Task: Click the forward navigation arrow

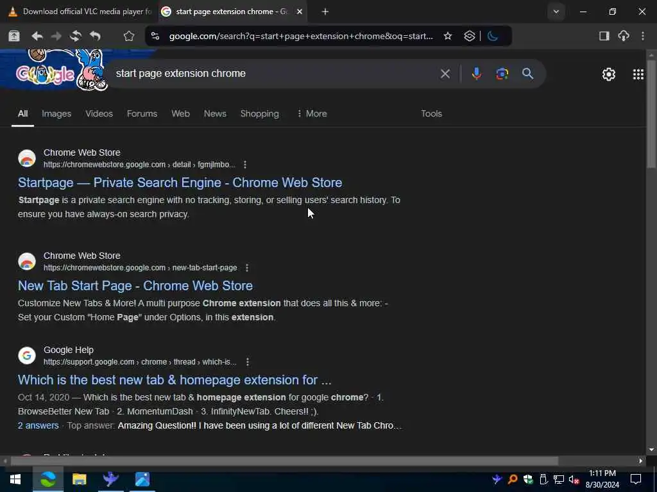Action: click(x=56, y=37)
